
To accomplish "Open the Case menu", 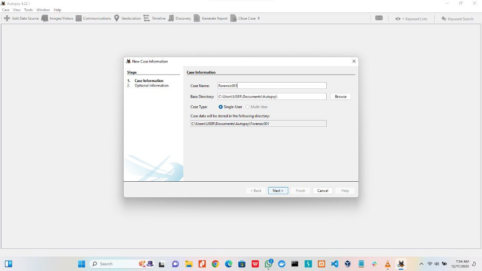I will point(5,10).
